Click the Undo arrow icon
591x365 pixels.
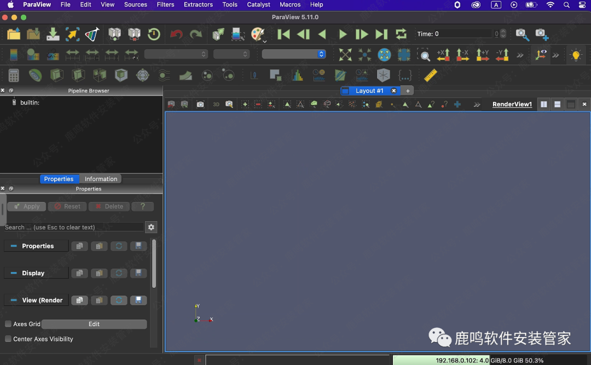tap(176, 34)
